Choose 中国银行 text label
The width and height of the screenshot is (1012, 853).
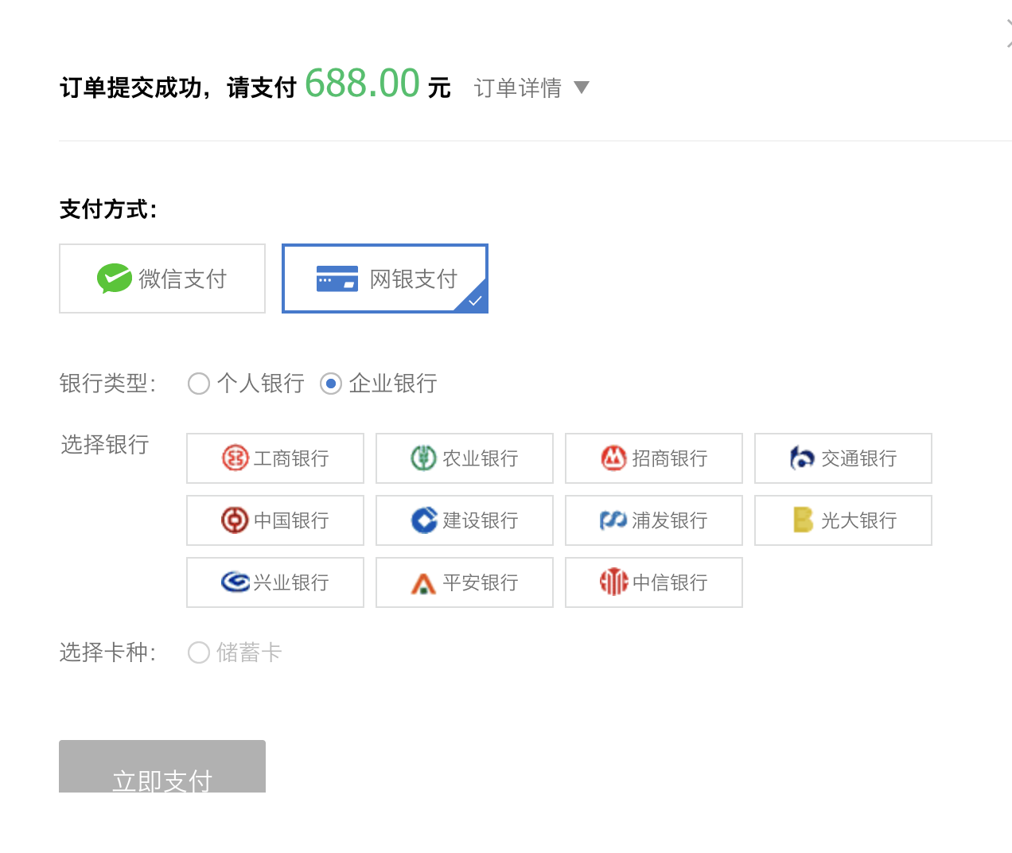point(291,520)
